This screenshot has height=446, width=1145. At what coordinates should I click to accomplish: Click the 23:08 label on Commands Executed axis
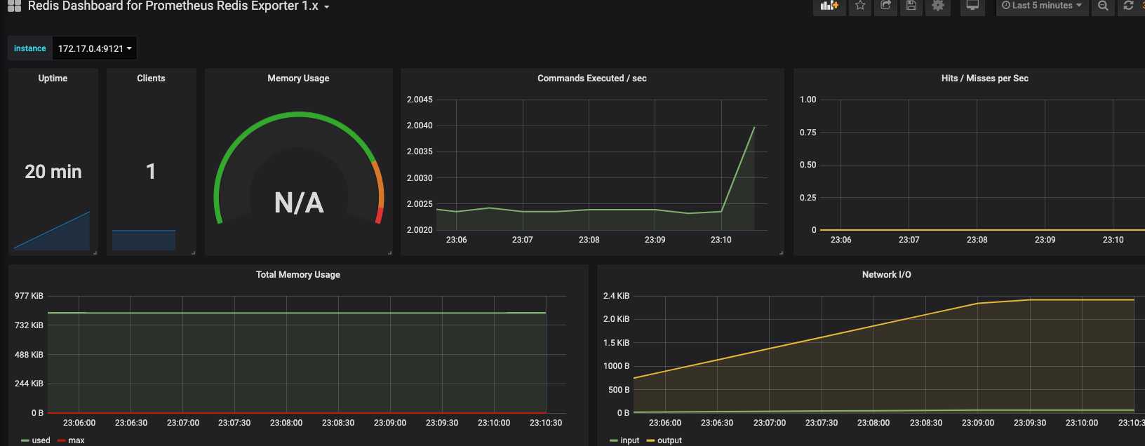(589, 240)
